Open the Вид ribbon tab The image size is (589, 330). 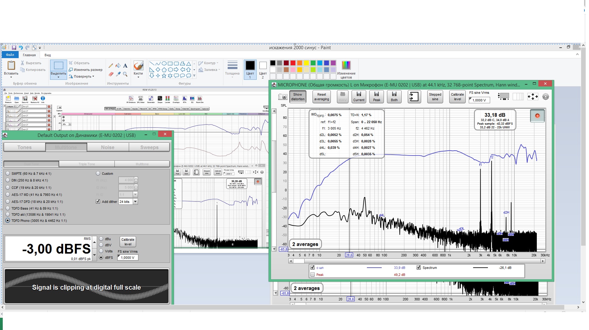[48, 55]
